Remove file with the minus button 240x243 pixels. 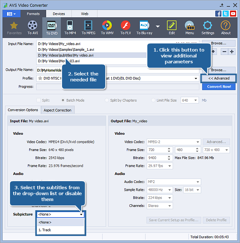(x=224, y=52)
